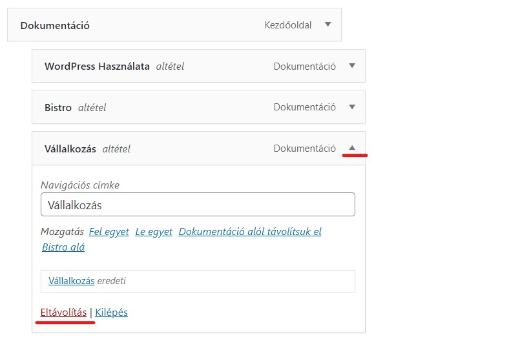
Task: Select the Dokumentáció top-level item title
Action: (x=55, y=26)
